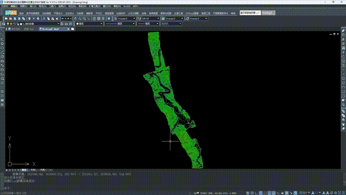This screenshot has height=195, width=346.
Task: Toggle current layer lock icon
Action: (18, 24)
